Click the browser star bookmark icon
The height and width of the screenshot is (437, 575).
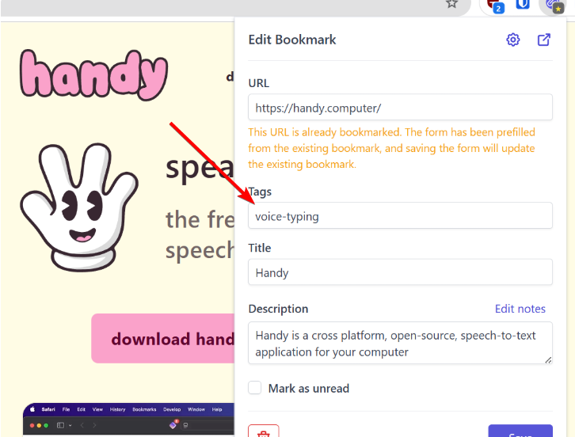(451, 4)
